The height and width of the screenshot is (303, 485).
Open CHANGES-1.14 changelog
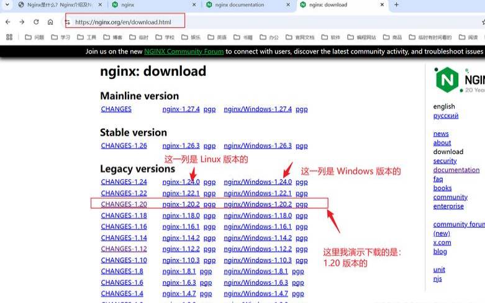point(124,238)
